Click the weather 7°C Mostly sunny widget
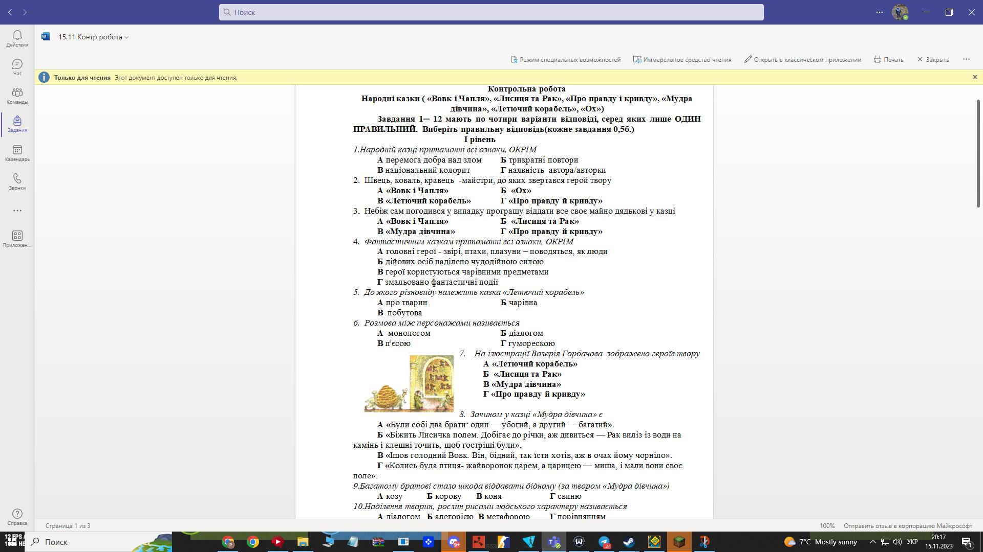 click(821, 542)
